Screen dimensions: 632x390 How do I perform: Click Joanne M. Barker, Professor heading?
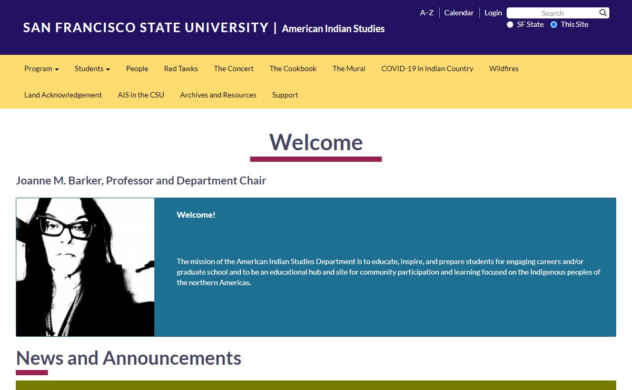141,181
